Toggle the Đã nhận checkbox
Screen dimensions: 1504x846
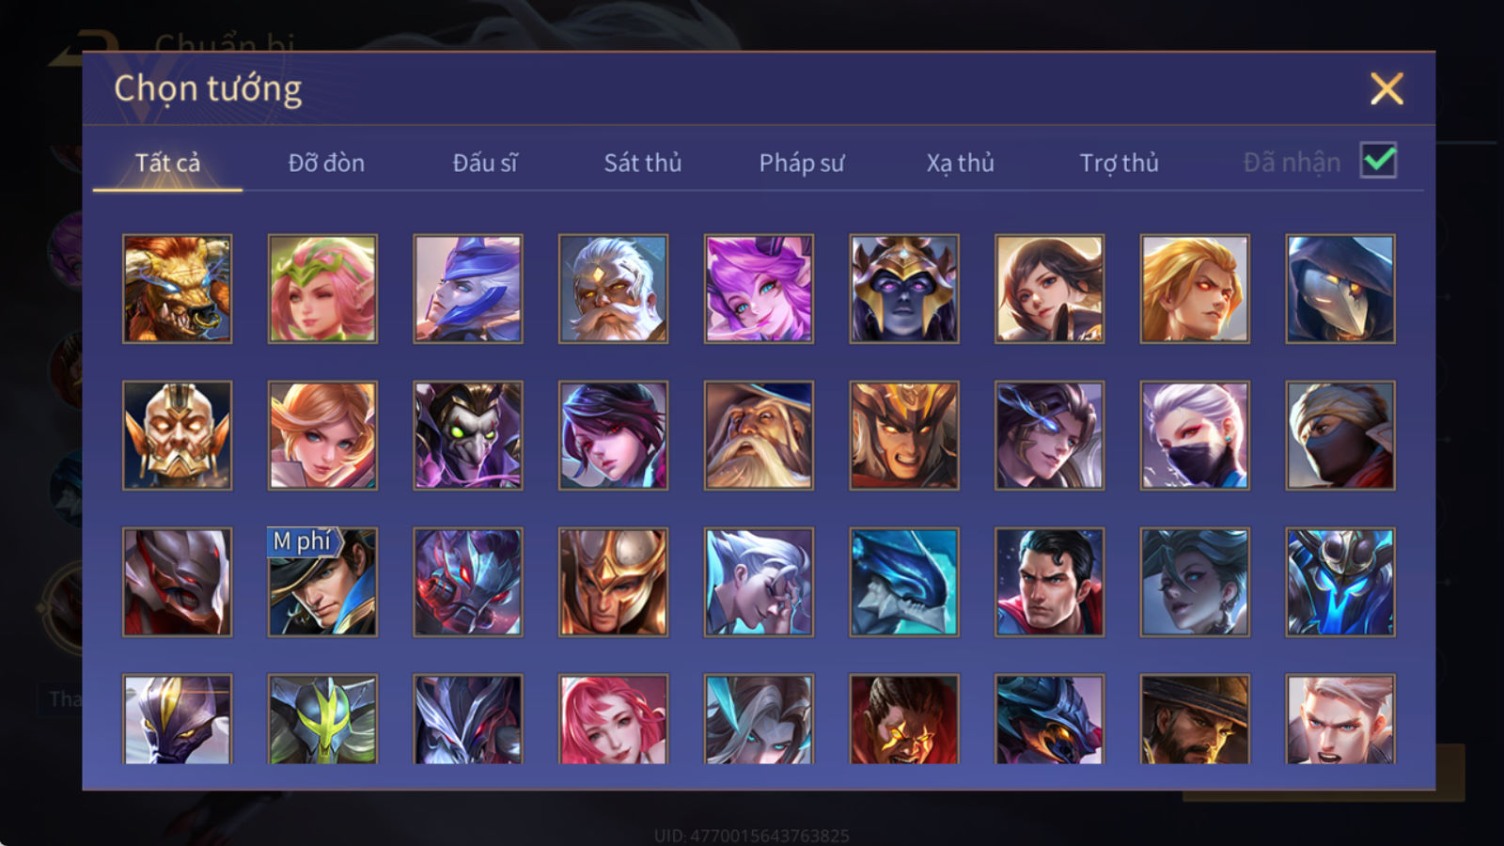pos(1378,161)
